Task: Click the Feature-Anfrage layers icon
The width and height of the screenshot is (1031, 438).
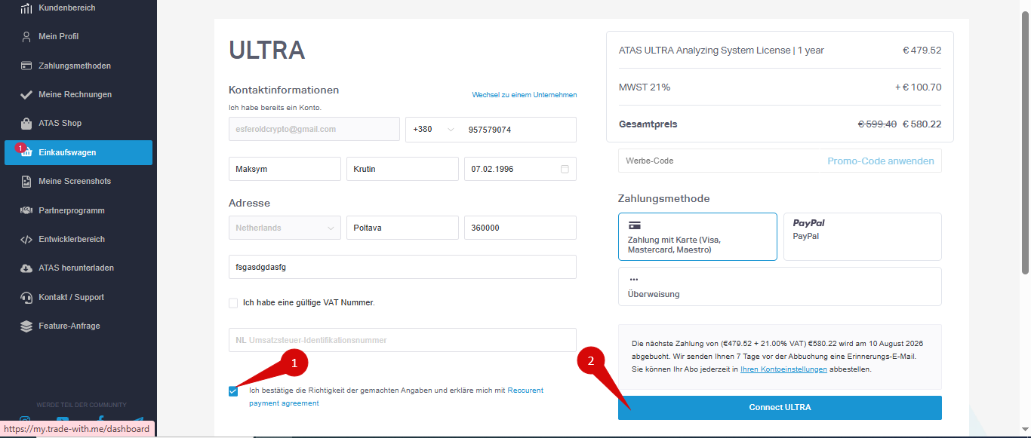Action: point(26,326)
